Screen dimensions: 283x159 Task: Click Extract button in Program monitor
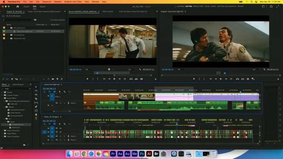click(x=243, y=79)
